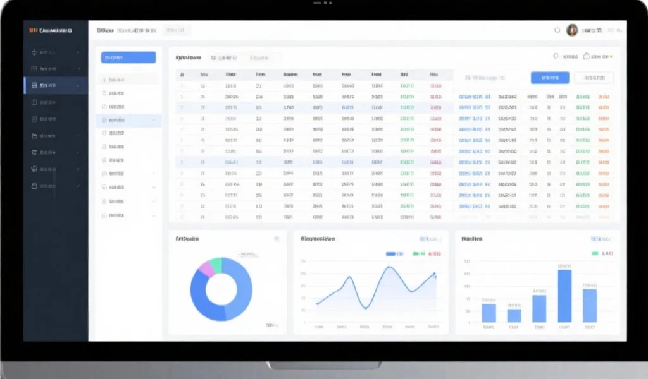The height and width of the screenshot is (379, 648).
Task: Click the outlined button right of the blue button
Action: pyautogui.click(x=593, y=78)
